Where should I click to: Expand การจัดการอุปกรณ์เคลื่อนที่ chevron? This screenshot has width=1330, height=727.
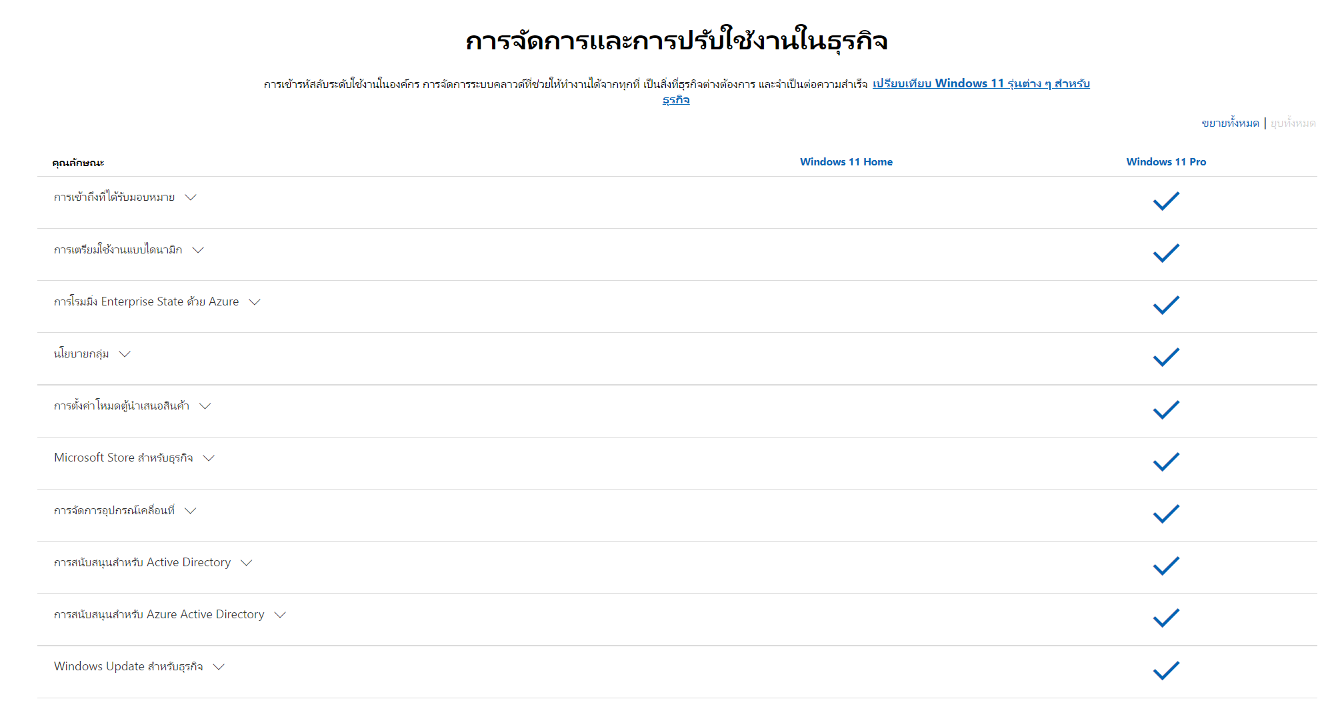click(x=191, y=511)
